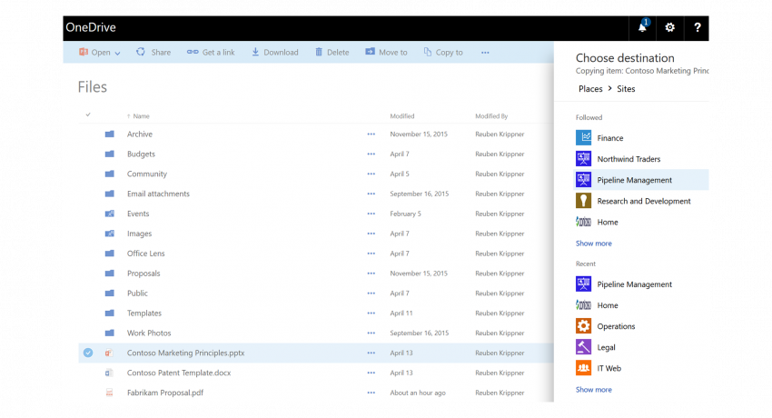The image size is (772, 418).
Task: Open the Events row ellipsis menu
Action: [x=371, y=214]
